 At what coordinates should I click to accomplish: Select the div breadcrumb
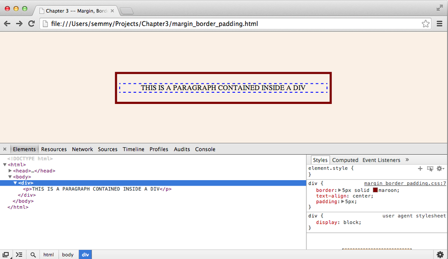click(x=85, y=255)
